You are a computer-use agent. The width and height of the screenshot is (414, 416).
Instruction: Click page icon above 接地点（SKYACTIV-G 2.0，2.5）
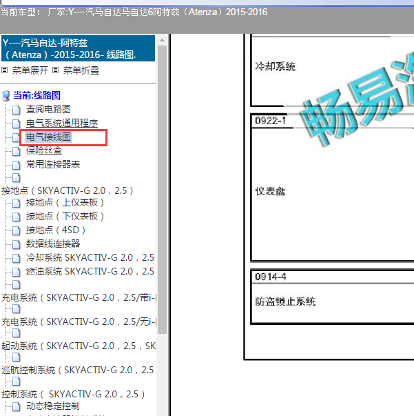click(16, 178)
